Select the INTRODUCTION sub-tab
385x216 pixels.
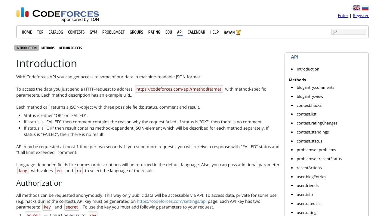point(26,48)
